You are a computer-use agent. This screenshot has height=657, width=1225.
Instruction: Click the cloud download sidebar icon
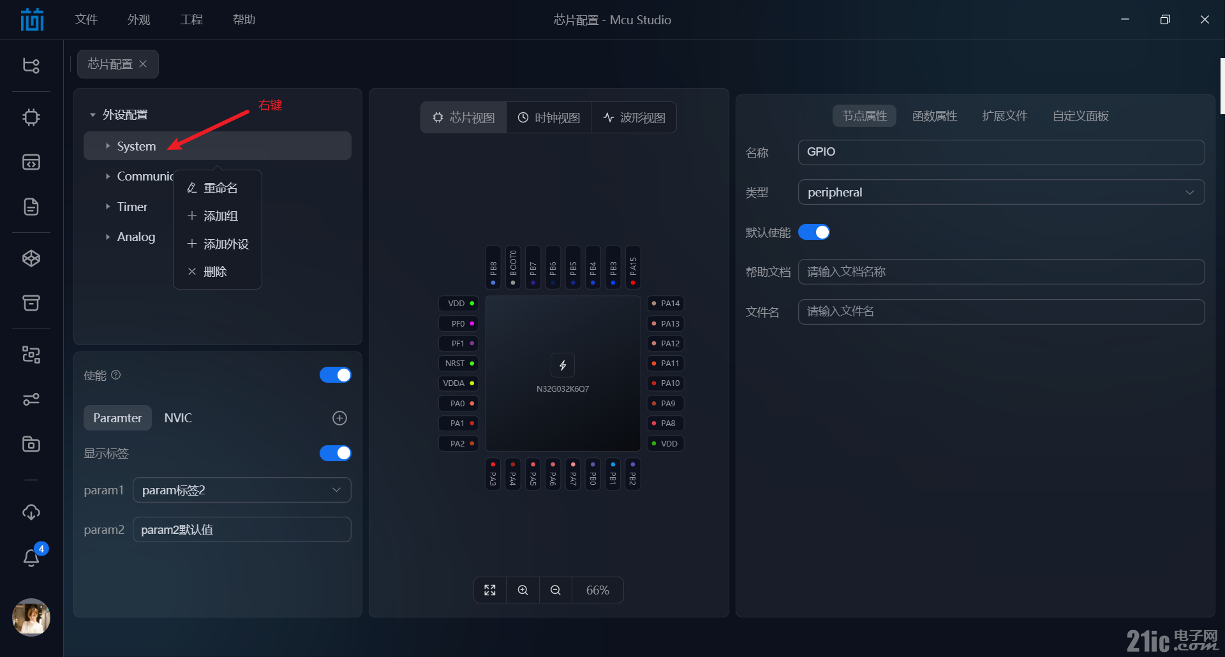click(x=31, y=512)
